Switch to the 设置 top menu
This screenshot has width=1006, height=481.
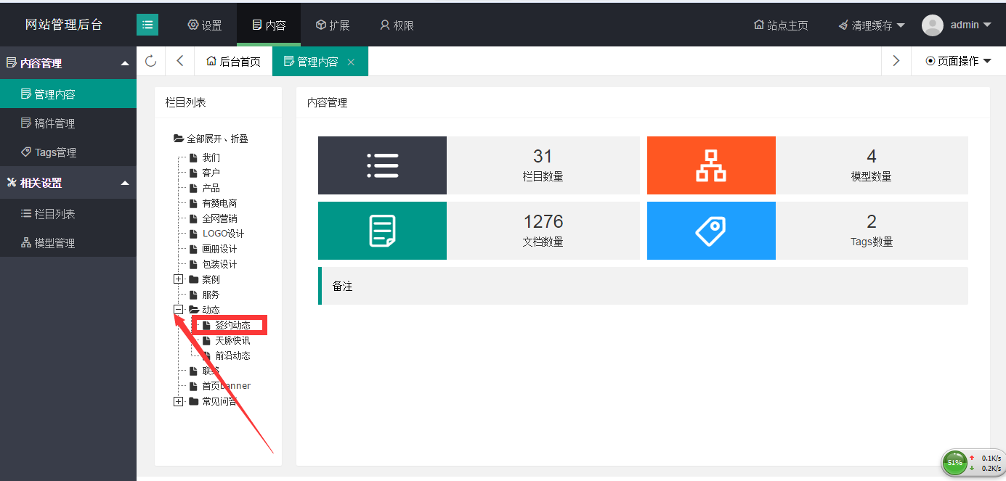click(205, 25)
